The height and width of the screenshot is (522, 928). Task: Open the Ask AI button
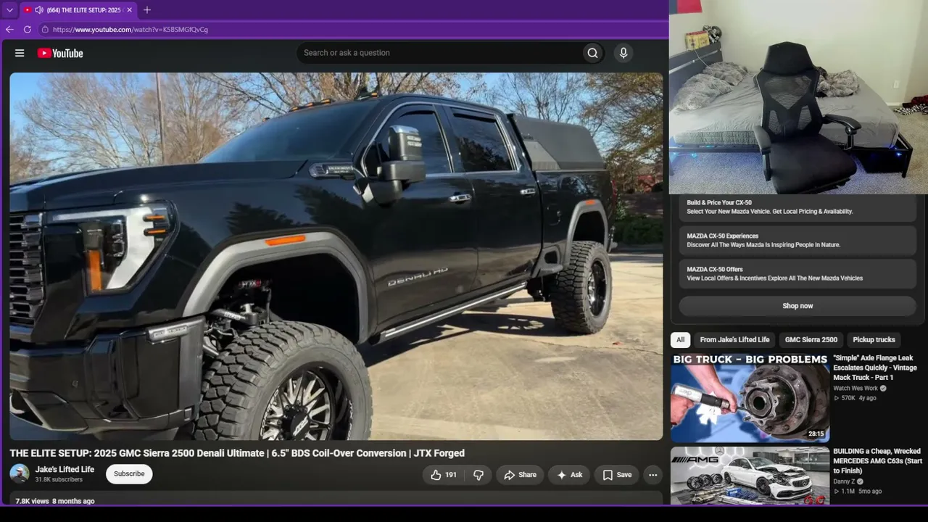click(x=569, y=475)
